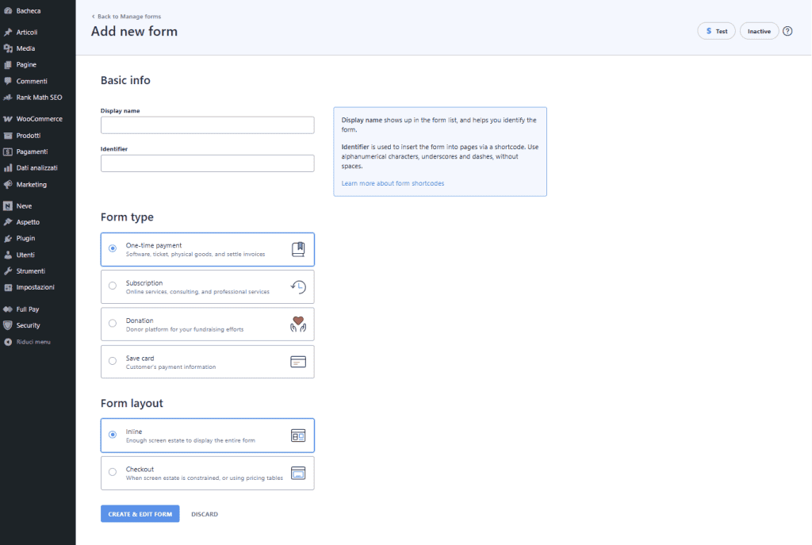Click the Full Pay sidebar icon
This screenshot has width=812, height=545.
pyautogui.click(x=8, y=309)
